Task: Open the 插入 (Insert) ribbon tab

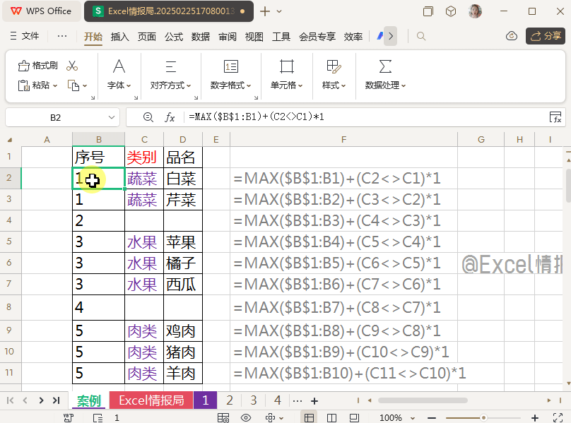Action: coord(120,37)
